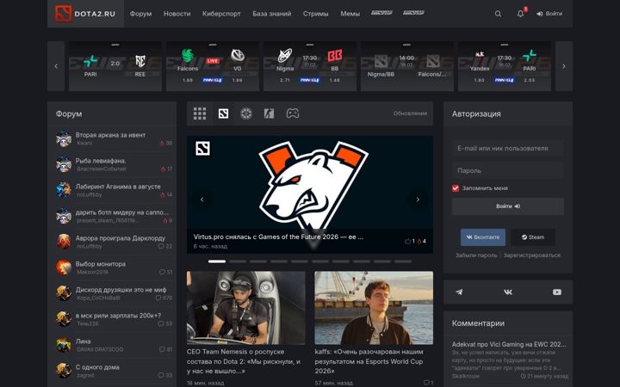Open the Стримы menu item
The width and height of the screenshot is (620, 387).
315,14
